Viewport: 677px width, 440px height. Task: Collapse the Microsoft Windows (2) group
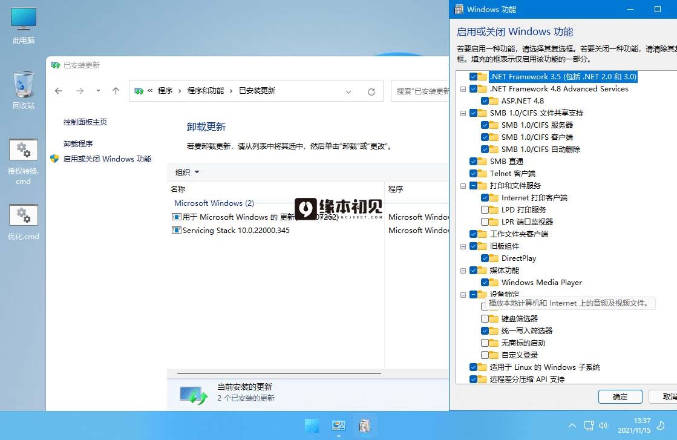pyautogui.click(x=214, y=203)
